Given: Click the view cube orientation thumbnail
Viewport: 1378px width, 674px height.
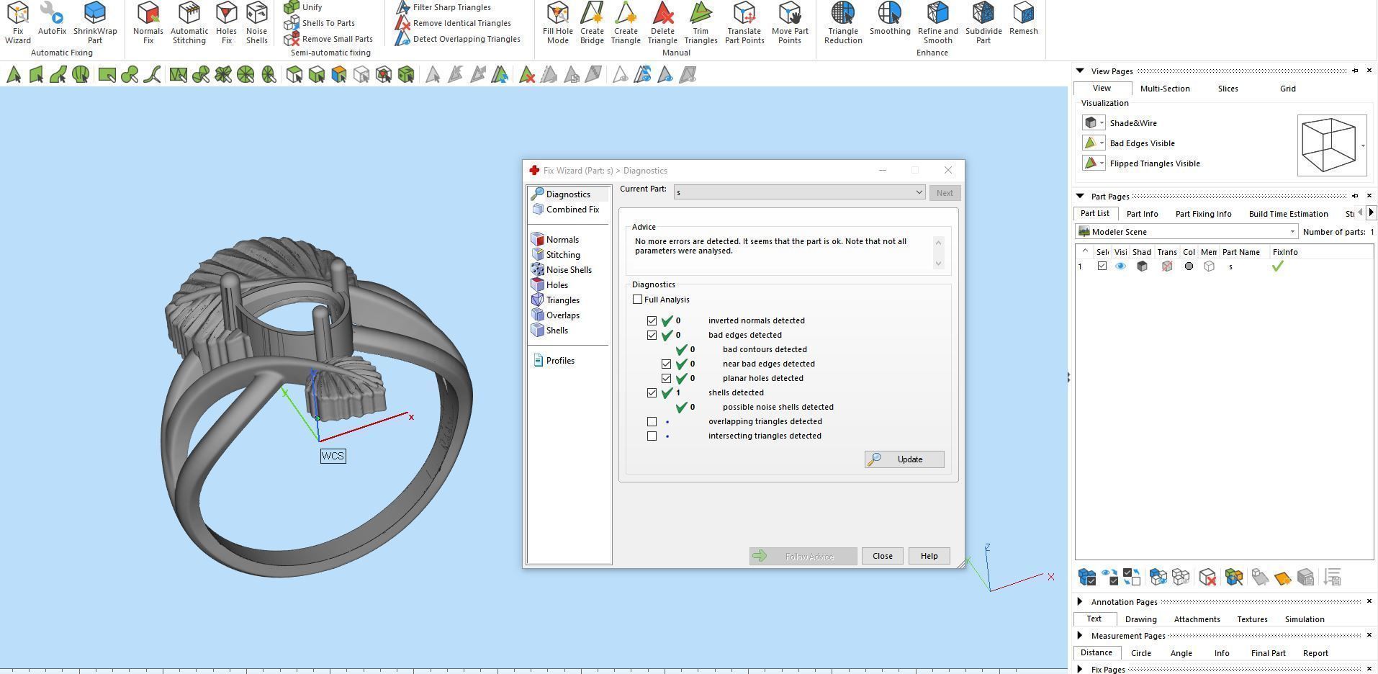Looking at the screenshot, I should [x=1332, y=145].
